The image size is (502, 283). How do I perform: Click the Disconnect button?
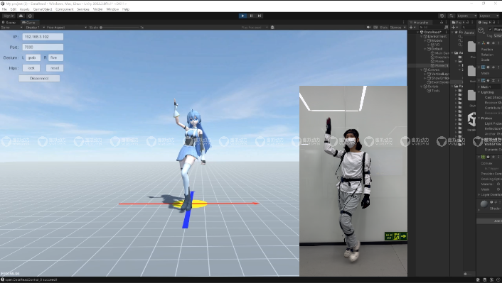(x=39, y=78)
